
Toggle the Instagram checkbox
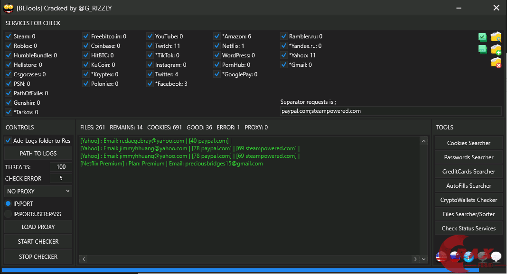click(150, 64)
